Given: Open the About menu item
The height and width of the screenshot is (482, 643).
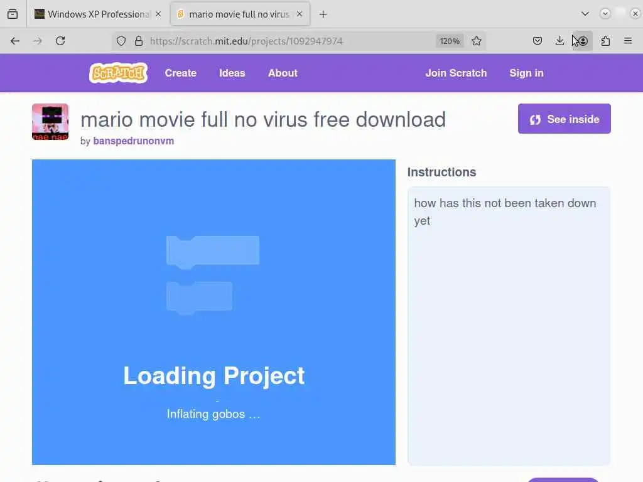Looking at the screenshot, I should coord(283,73).
